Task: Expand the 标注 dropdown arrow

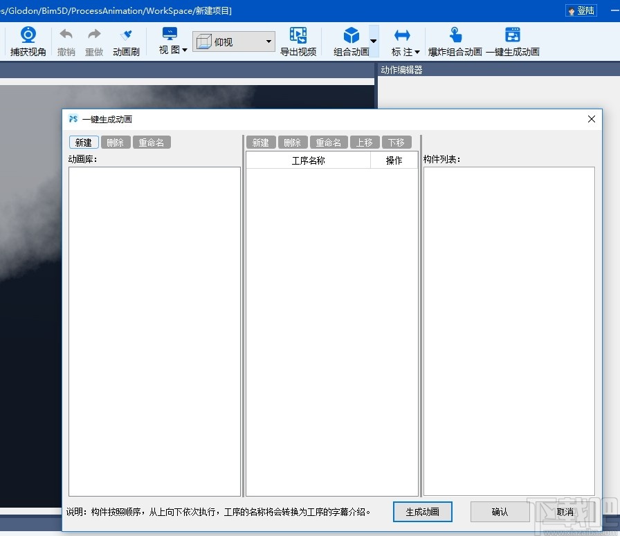Action: [x=417, y=50]
